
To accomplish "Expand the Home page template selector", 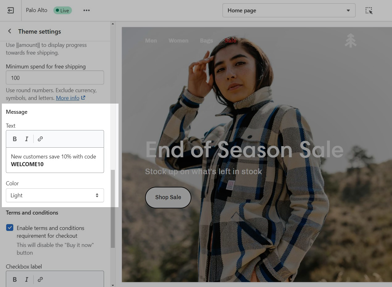I will pyautogui.click(x=289, y=10).
